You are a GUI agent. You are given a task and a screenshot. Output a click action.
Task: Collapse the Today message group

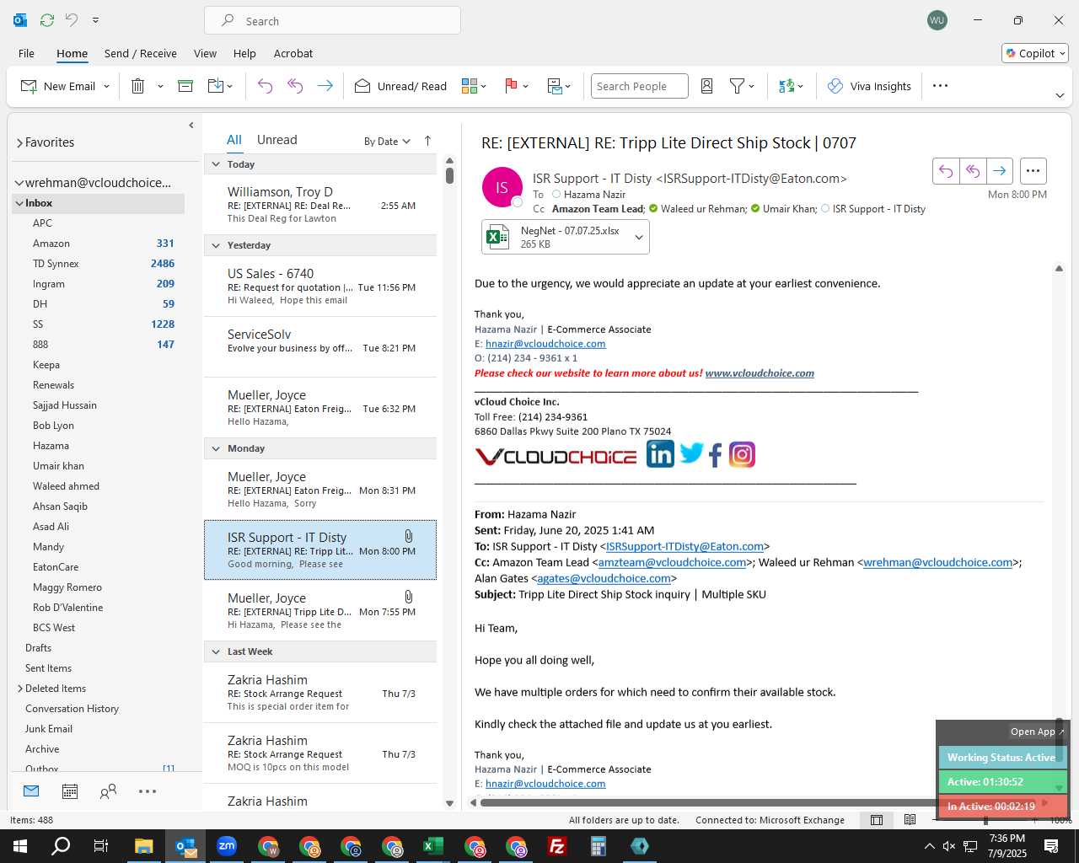216,164
